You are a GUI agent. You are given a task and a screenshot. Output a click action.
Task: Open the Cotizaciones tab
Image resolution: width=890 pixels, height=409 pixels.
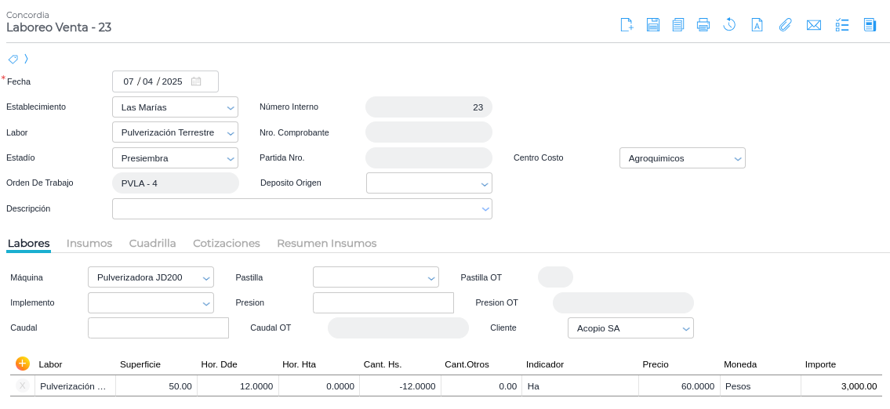(227, 244)
